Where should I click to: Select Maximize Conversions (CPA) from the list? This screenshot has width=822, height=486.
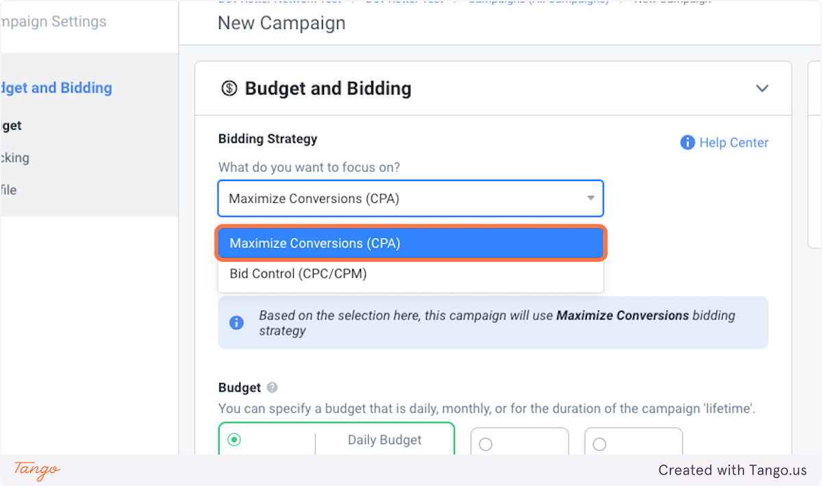[x=410, y=243]
